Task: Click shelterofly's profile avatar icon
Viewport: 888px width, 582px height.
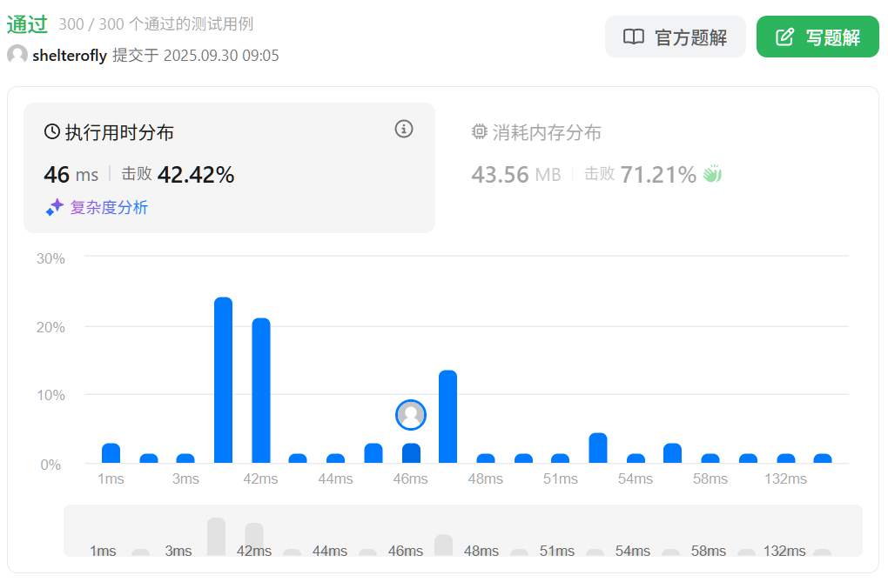Action: (17, 56)
